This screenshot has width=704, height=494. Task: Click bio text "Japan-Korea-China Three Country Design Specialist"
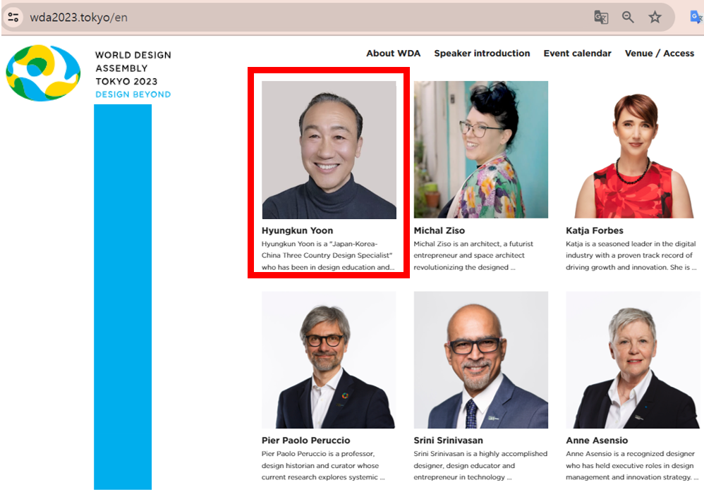pos(327,249)
